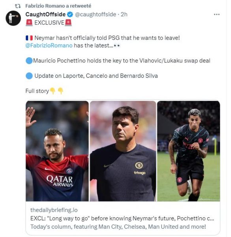Open the CaughtOffside account name

tap(45, 14)
